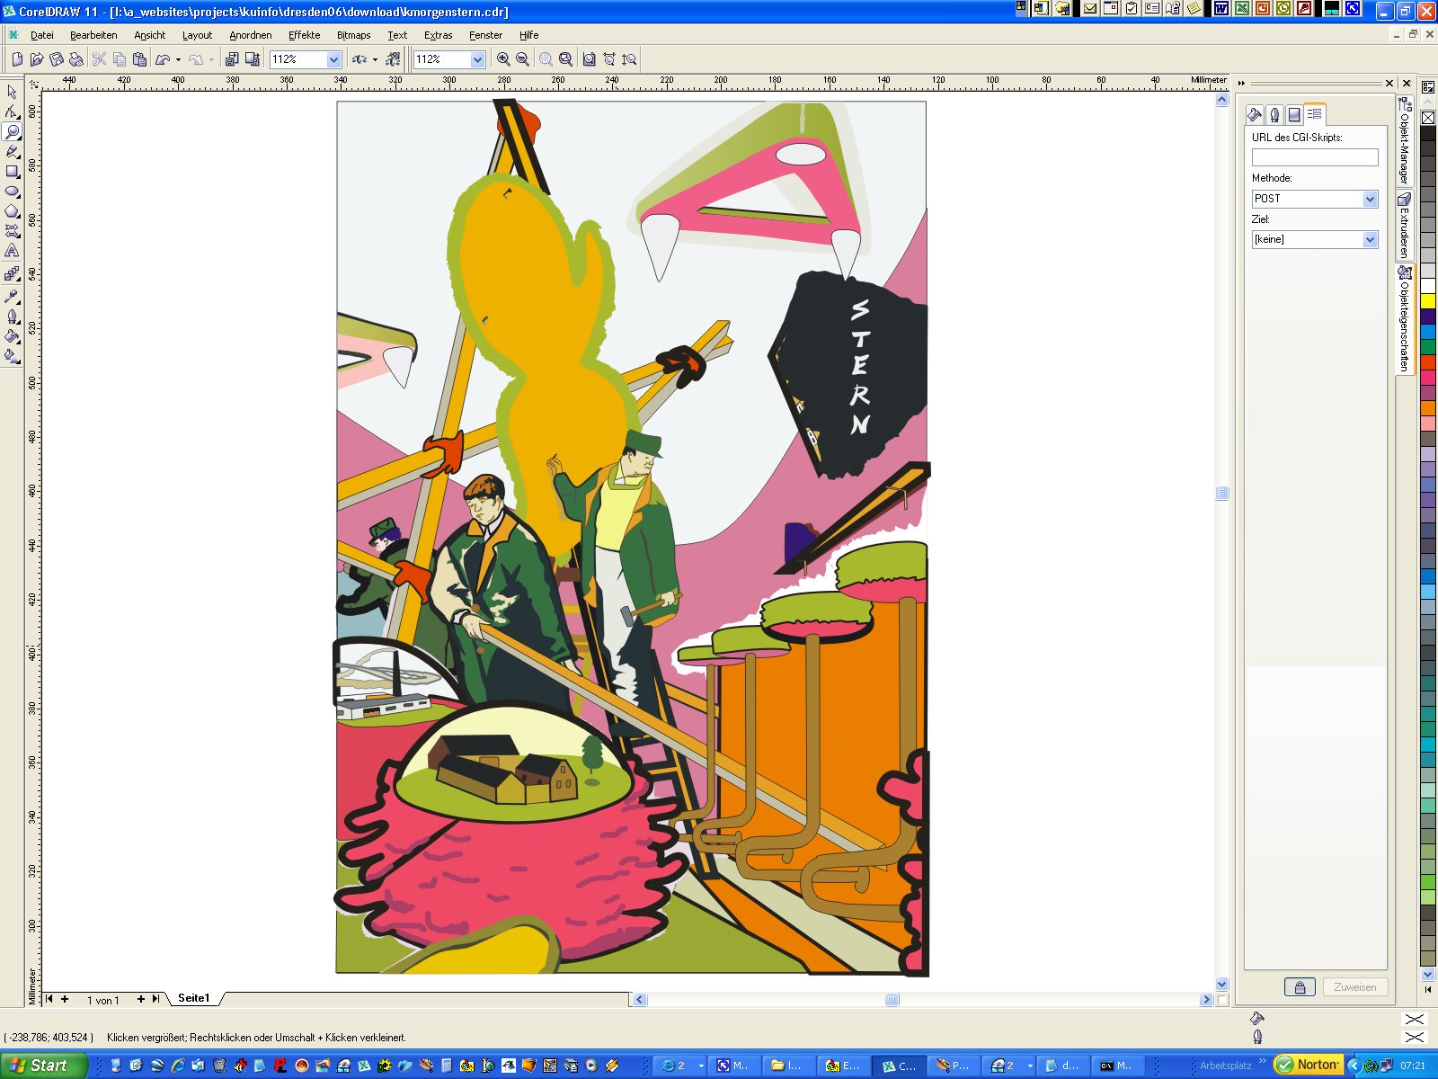Open the standard toolbar zoom level dropdown
The width and height of the screenshot is (1438, 1079).
pos(333,59)
